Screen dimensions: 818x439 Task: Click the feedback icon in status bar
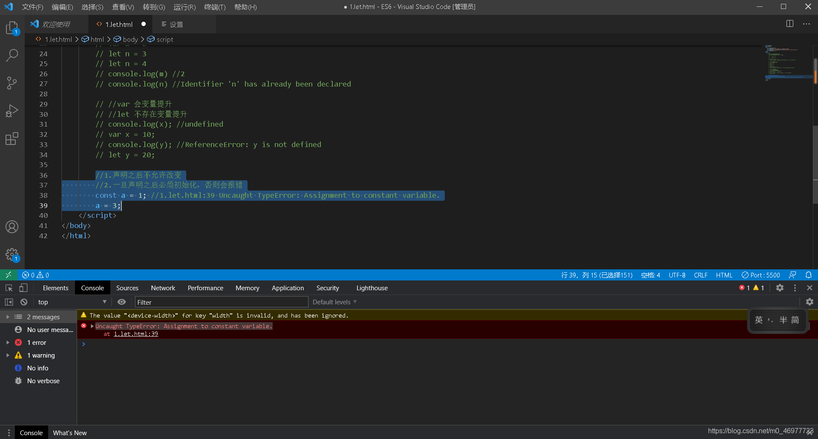pos(792,275)
